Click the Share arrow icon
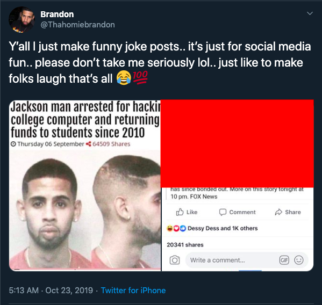Image resolution: width=322 pixels, height=305 pixels. tap(278, 212)
